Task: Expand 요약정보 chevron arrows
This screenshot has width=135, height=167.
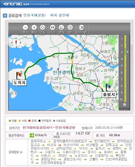Action: 21,152
